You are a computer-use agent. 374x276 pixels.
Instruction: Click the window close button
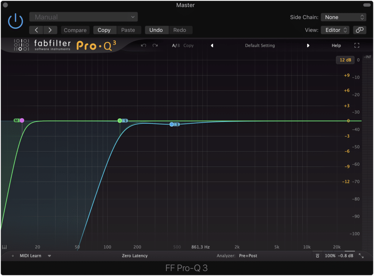coord(5,5)
